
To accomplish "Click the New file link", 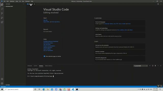I will point(45,20).
